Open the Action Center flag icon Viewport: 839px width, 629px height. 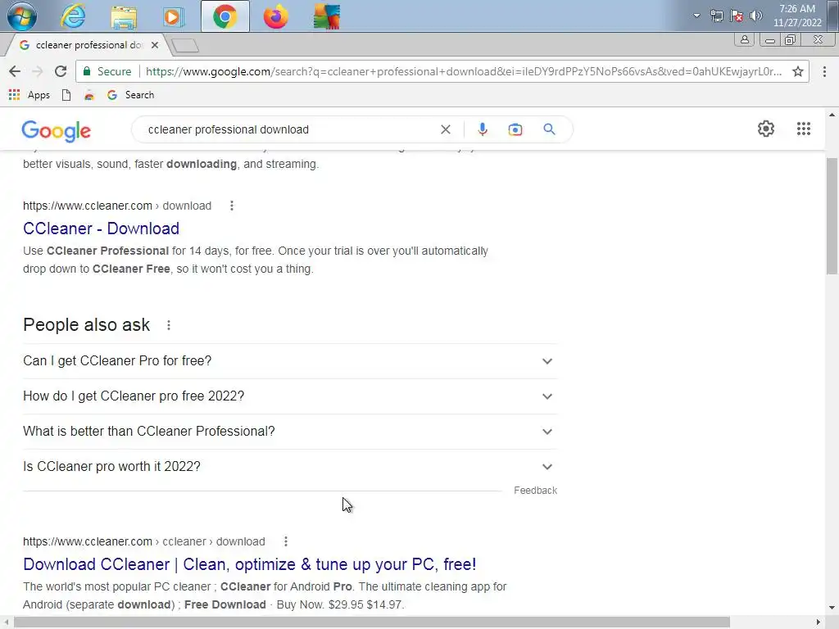[x=737, y=16]
